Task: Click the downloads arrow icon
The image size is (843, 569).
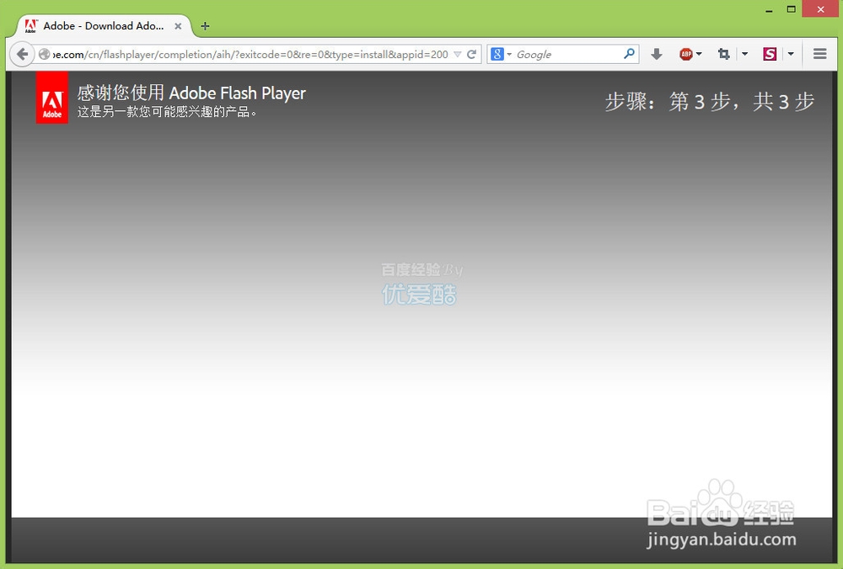Action: (657, 53)
